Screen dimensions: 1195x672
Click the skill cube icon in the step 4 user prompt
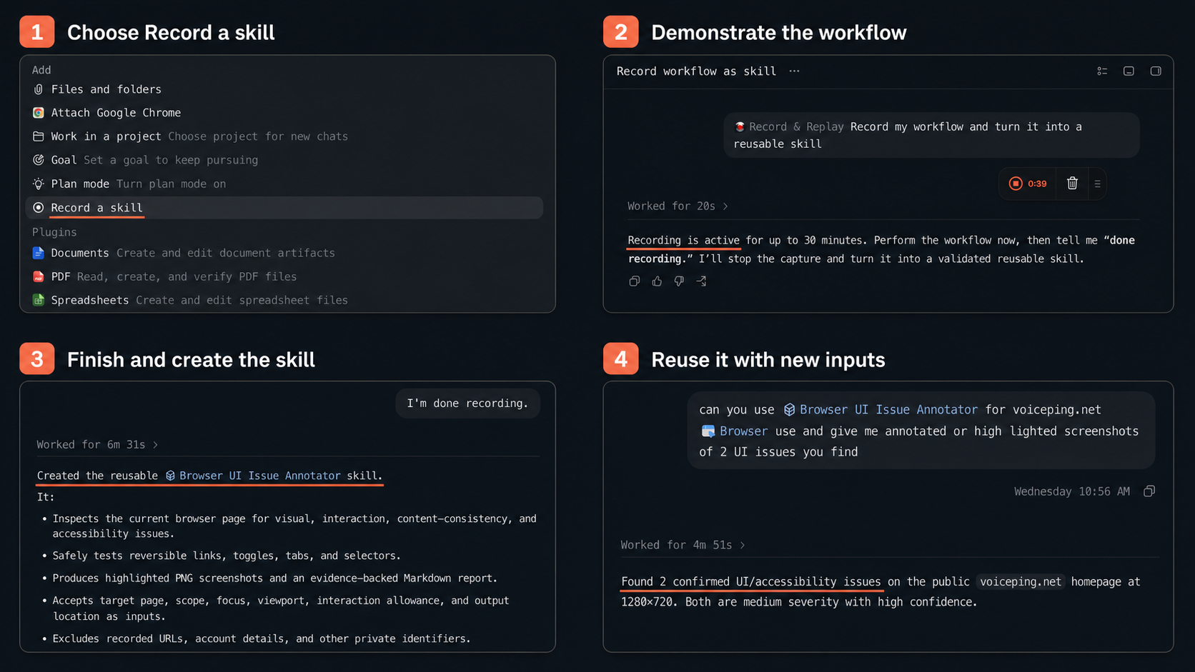pos(789,410)
